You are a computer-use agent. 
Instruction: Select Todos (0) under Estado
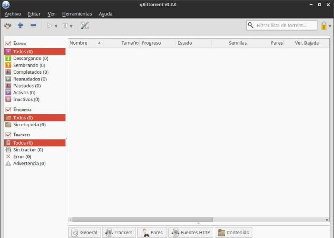click(x=35, y=52)
